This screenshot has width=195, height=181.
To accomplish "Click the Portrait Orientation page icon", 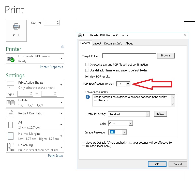I will coord(10,113).
